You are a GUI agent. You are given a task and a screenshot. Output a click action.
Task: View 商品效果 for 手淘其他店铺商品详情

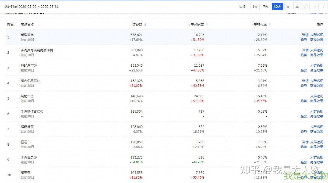point(317,55)
